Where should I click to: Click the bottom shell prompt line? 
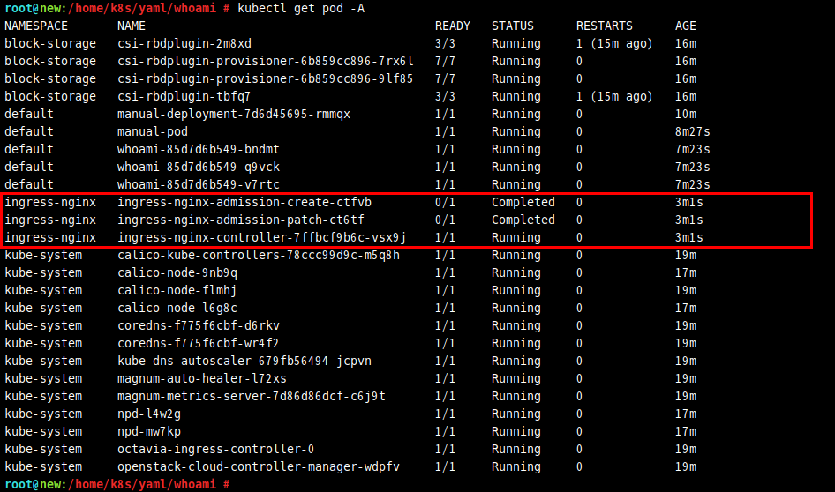pyautogui.click(x=117, y=484)
